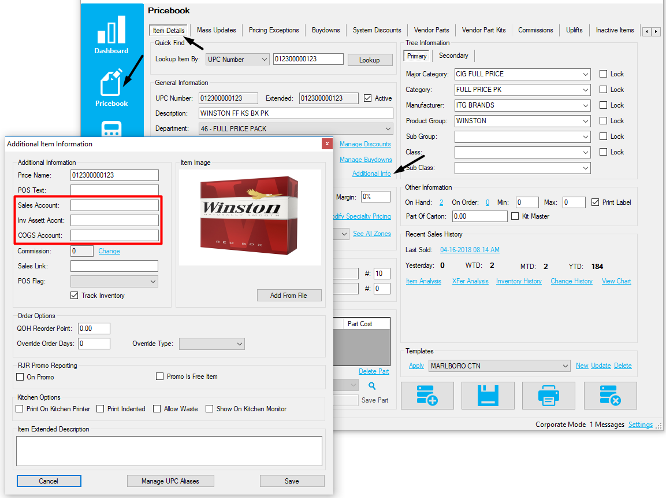Open the Commissions tab

click(x=535, y=30)
